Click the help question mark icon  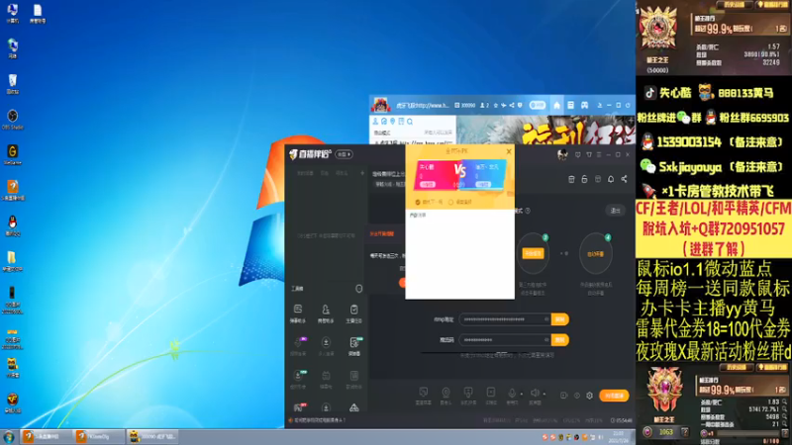tap(528, 211)
